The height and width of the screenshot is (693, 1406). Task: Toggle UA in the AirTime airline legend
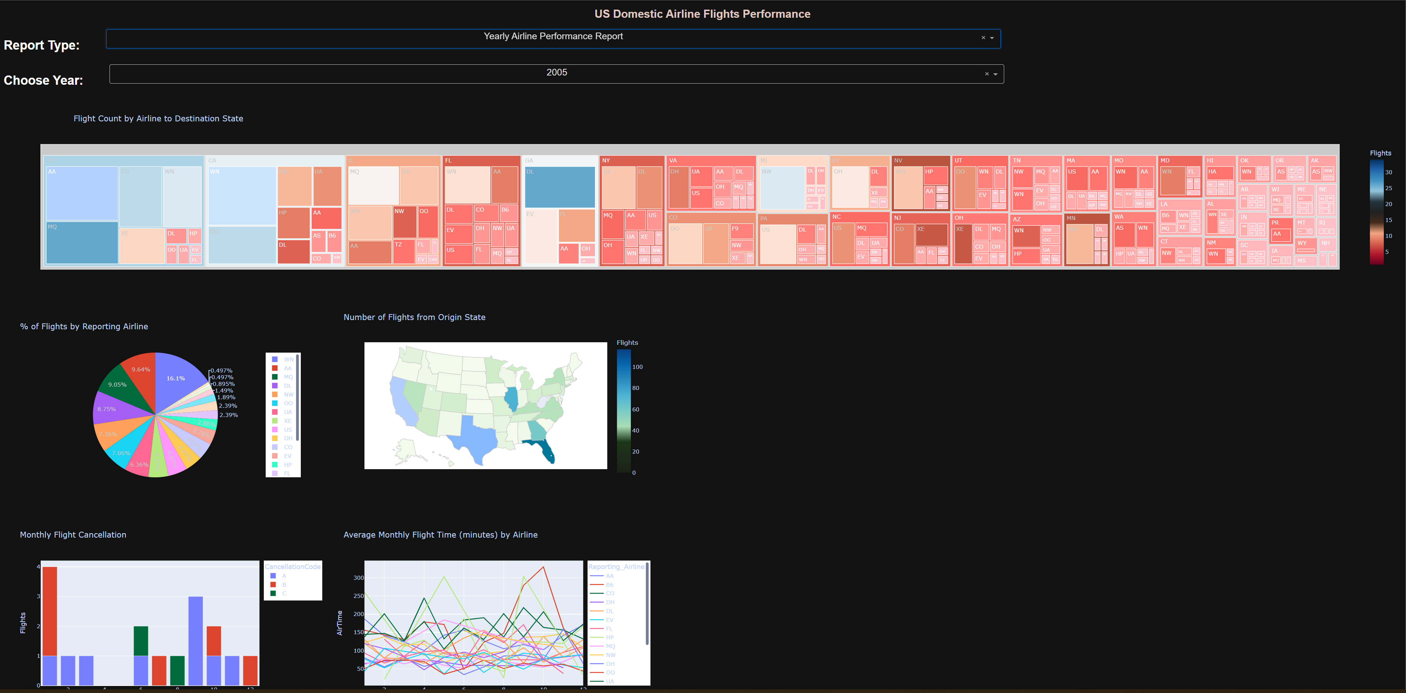[x=609, y=681]
